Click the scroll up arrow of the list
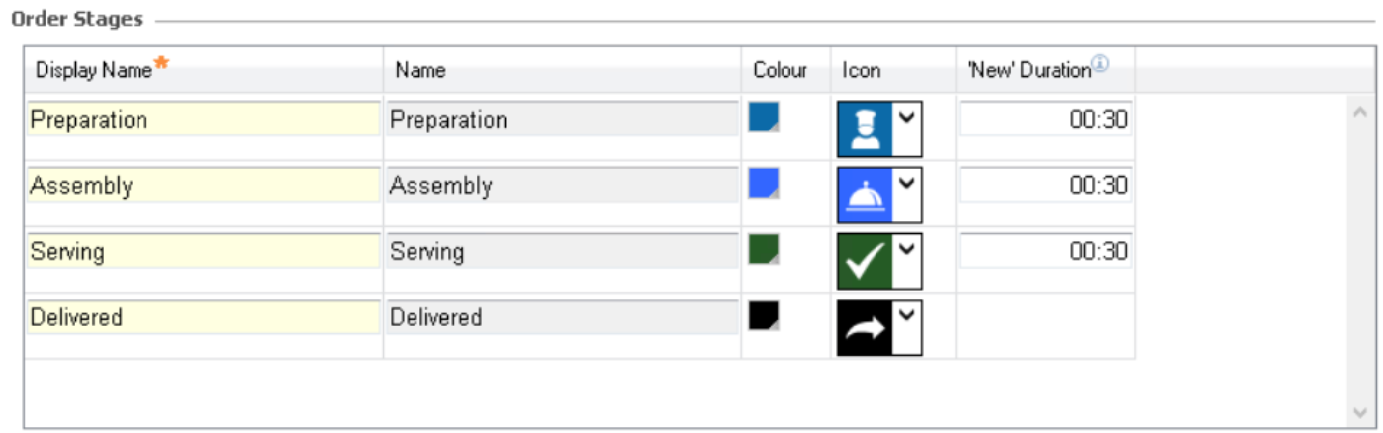Image resolution: width=1383 pixels, height=433 pixels. click(1358, 112)
